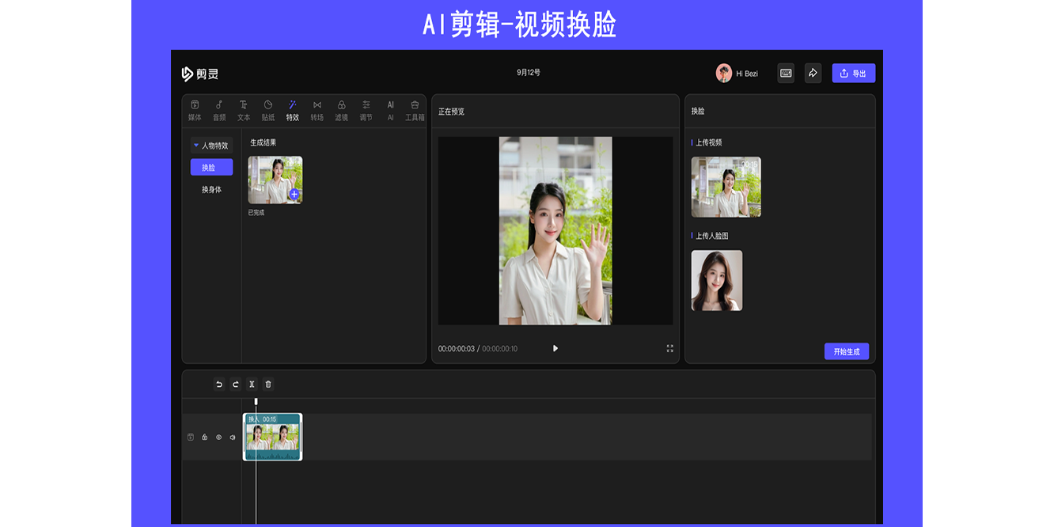1054x527 pixels.
Task: Open the 贴纸 stickers panel
Action: click(267, 107)
